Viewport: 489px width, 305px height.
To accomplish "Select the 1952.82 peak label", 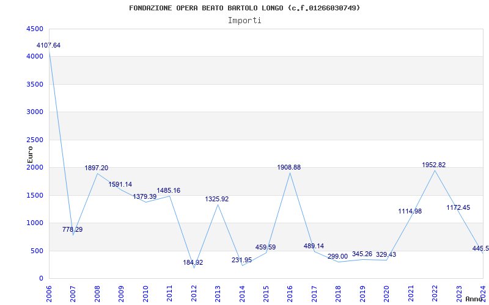I will coord(434,165).
